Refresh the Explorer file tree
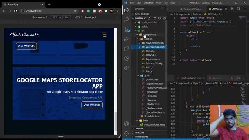The width and height of the screenshot is (249, 140). point(160,18)
